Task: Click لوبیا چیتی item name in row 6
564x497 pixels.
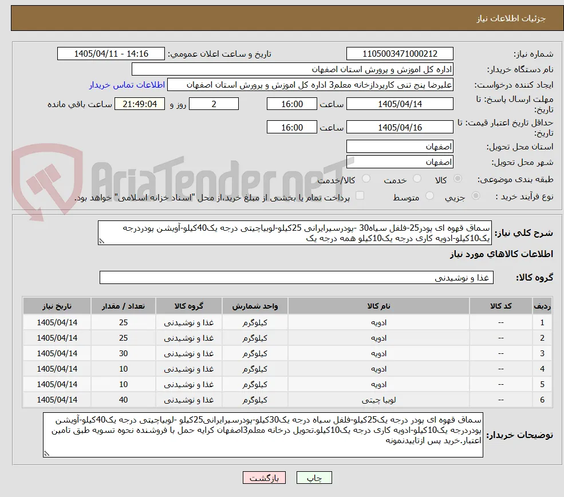Action: [378, 400]
